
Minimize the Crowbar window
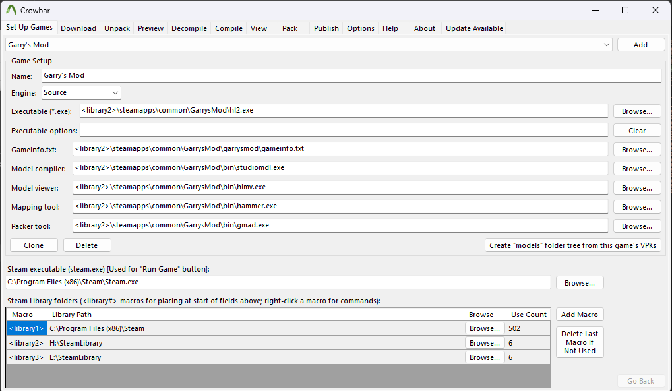[596, 10]
